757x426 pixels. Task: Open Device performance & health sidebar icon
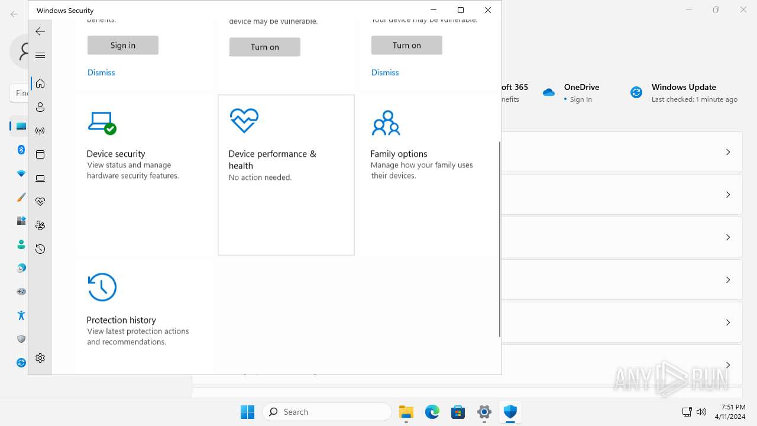coord(40,202)
